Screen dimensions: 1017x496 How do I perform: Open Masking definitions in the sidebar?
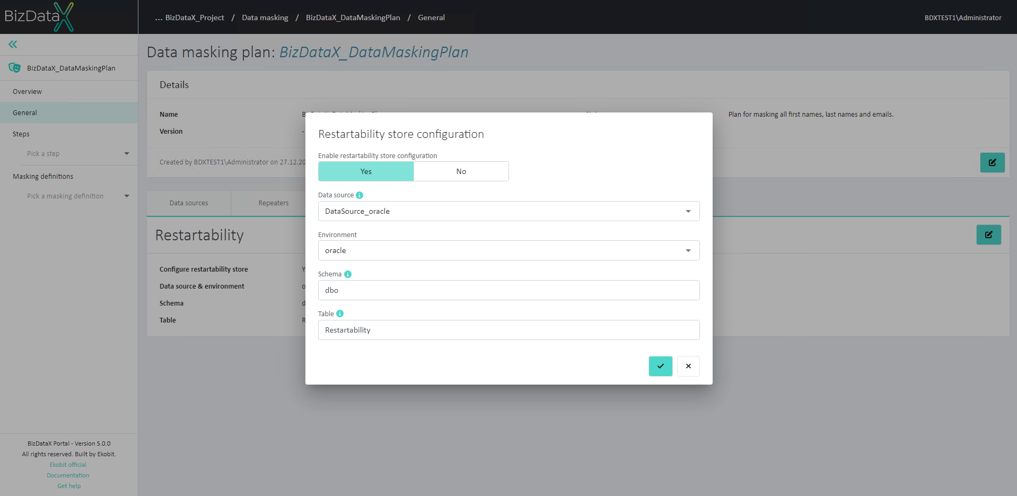point(69,177)
